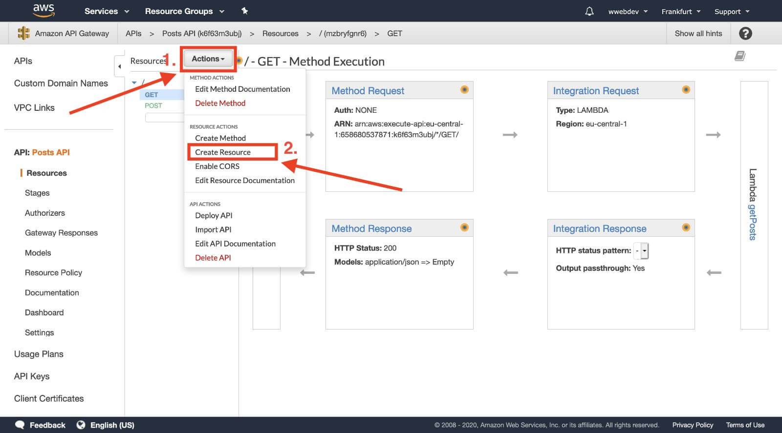Open the Resource Groups dropdown
Image resolution: width=782 pixels, height=433 pixels.
[x=184, y=11]
